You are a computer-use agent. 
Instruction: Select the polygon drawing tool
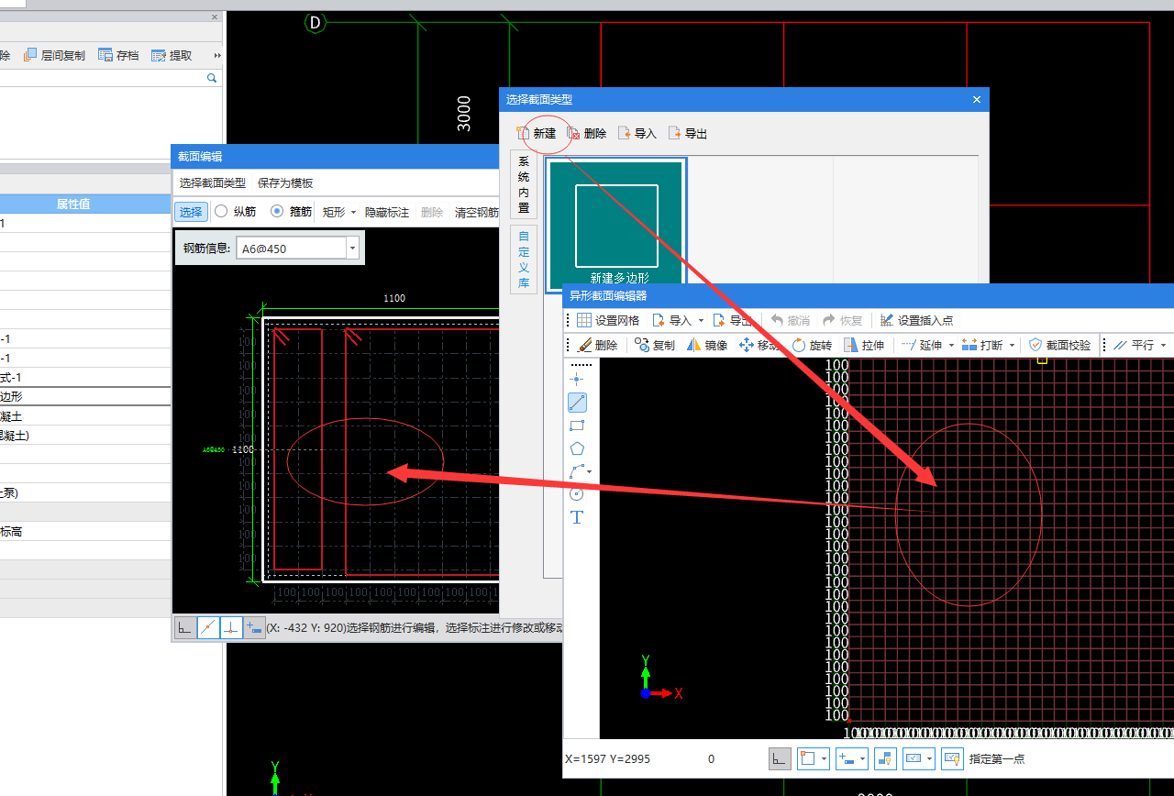(577, 449)
